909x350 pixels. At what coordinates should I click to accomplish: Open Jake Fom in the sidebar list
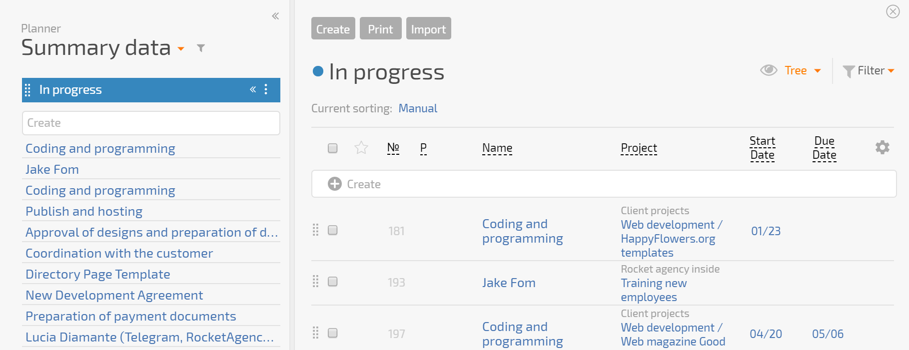click(x=52, y=169)
